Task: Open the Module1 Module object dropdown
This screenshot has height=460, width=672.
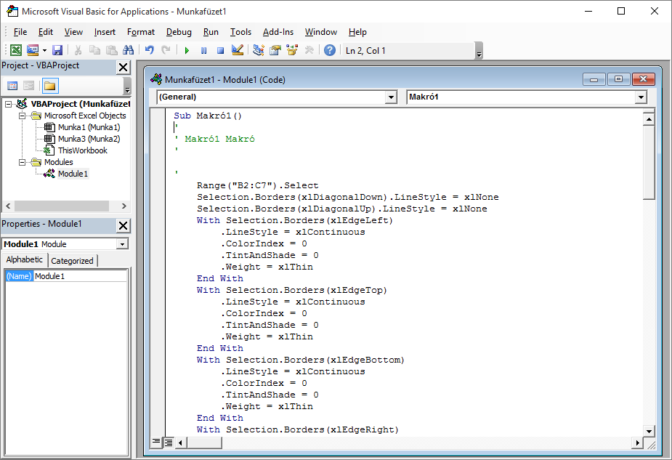Action: pyautogui.click(x=122, y=244)
